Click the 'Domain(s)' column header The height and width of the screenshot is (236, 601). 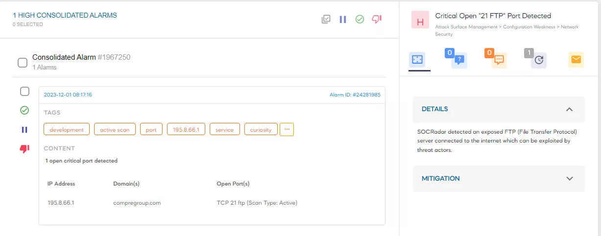126,184
